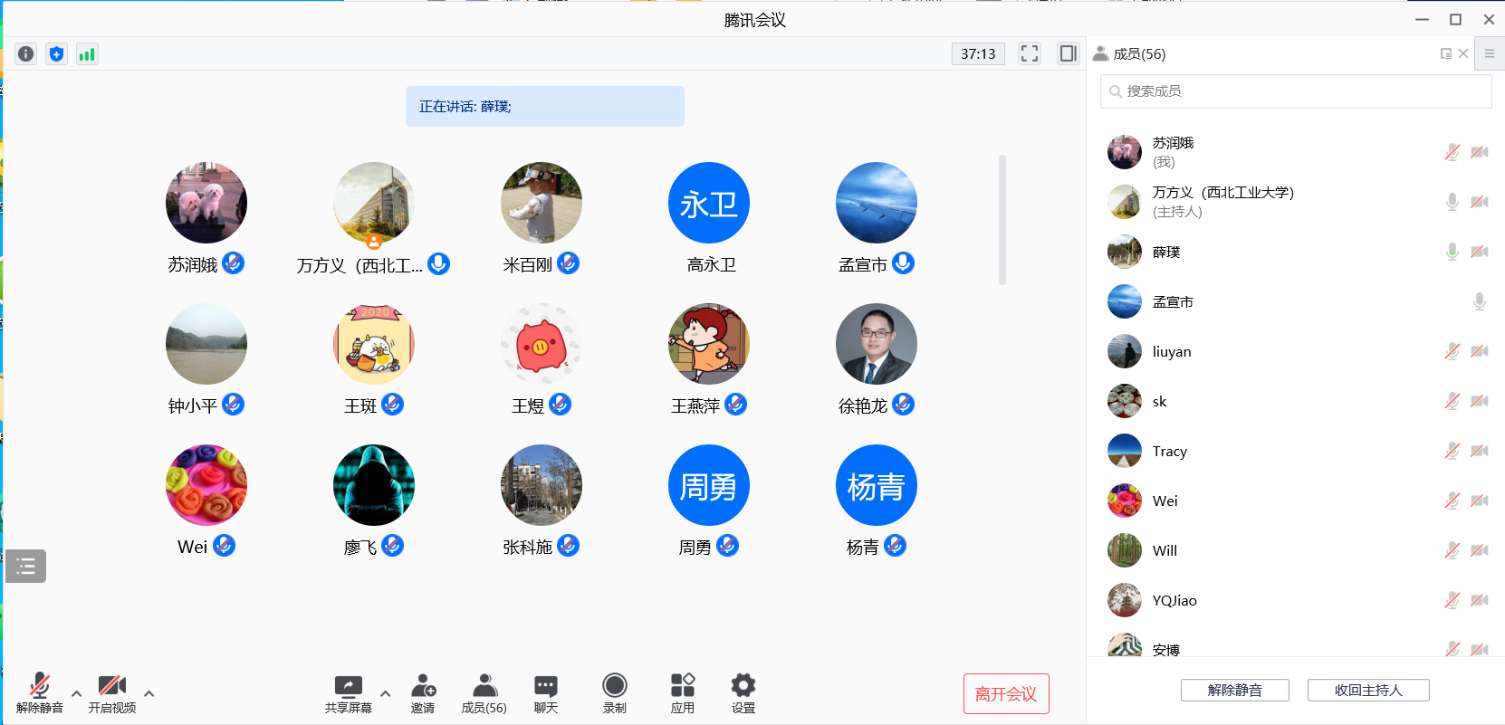The width and height of the screenshot is (1505, 725).
Task: Open Settings gear in bottom toolbar
Action: pyautogui.click(x=743, y=692)
